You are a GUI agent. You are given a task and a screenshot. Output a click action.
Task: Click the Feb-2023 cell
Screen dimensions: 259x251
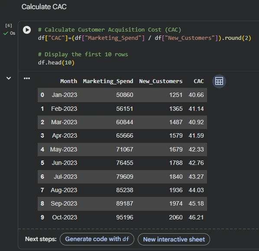[x=64, y=109]
